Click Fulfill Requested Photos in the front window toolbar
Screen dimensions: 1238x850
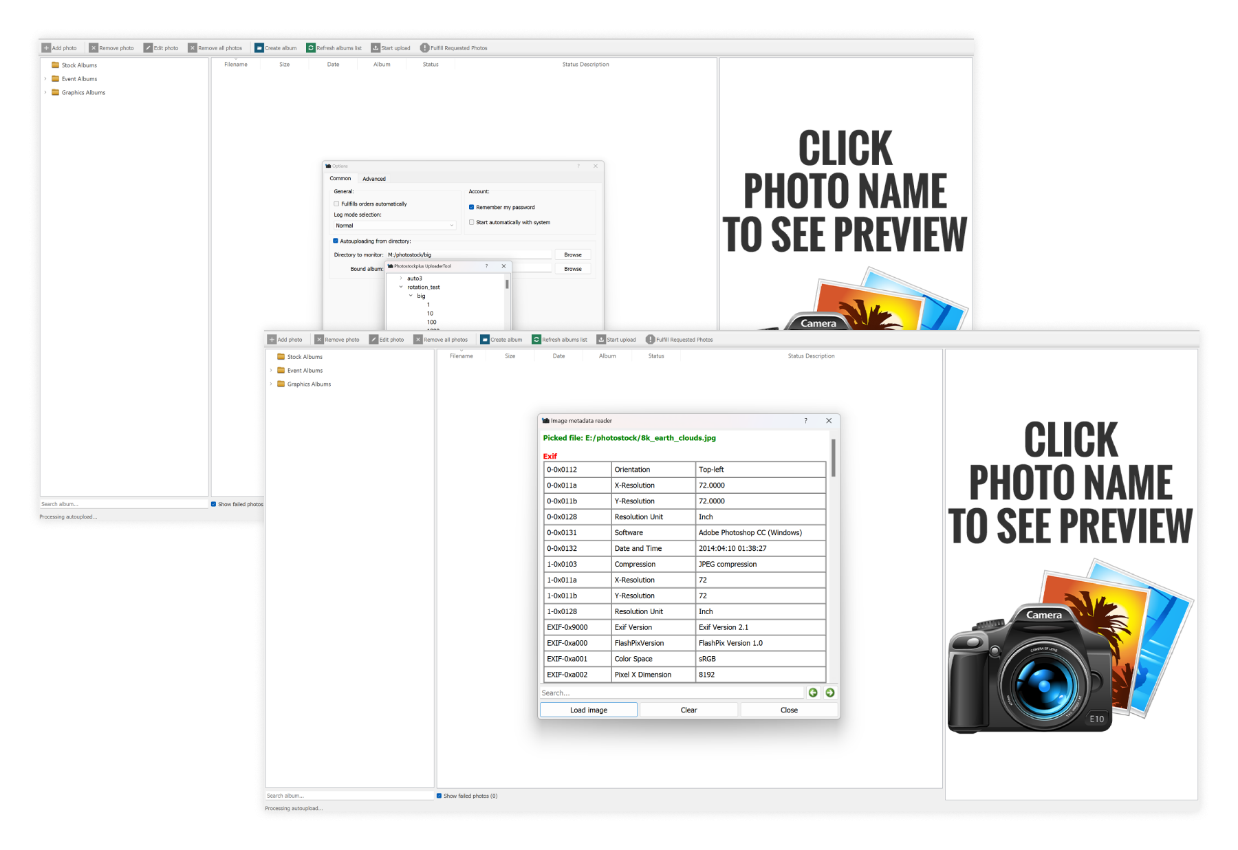[680, 340]
